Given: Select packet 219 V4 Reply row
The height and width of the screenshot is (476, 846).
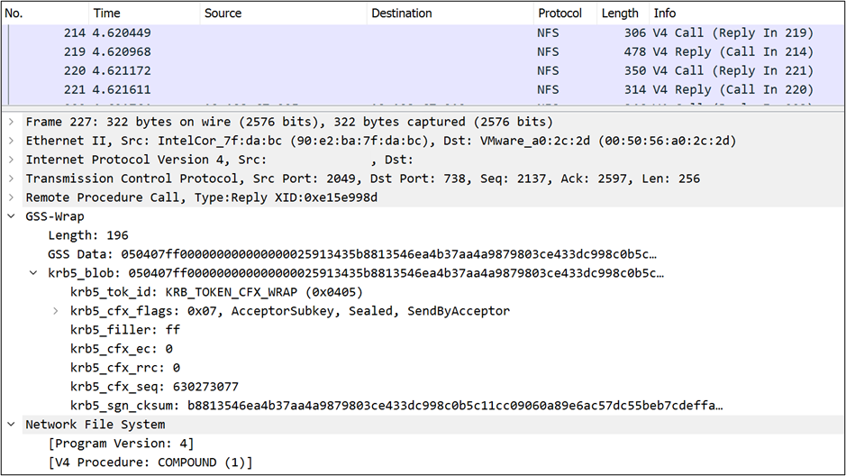Looking at the screenshot, I should 423,51.
